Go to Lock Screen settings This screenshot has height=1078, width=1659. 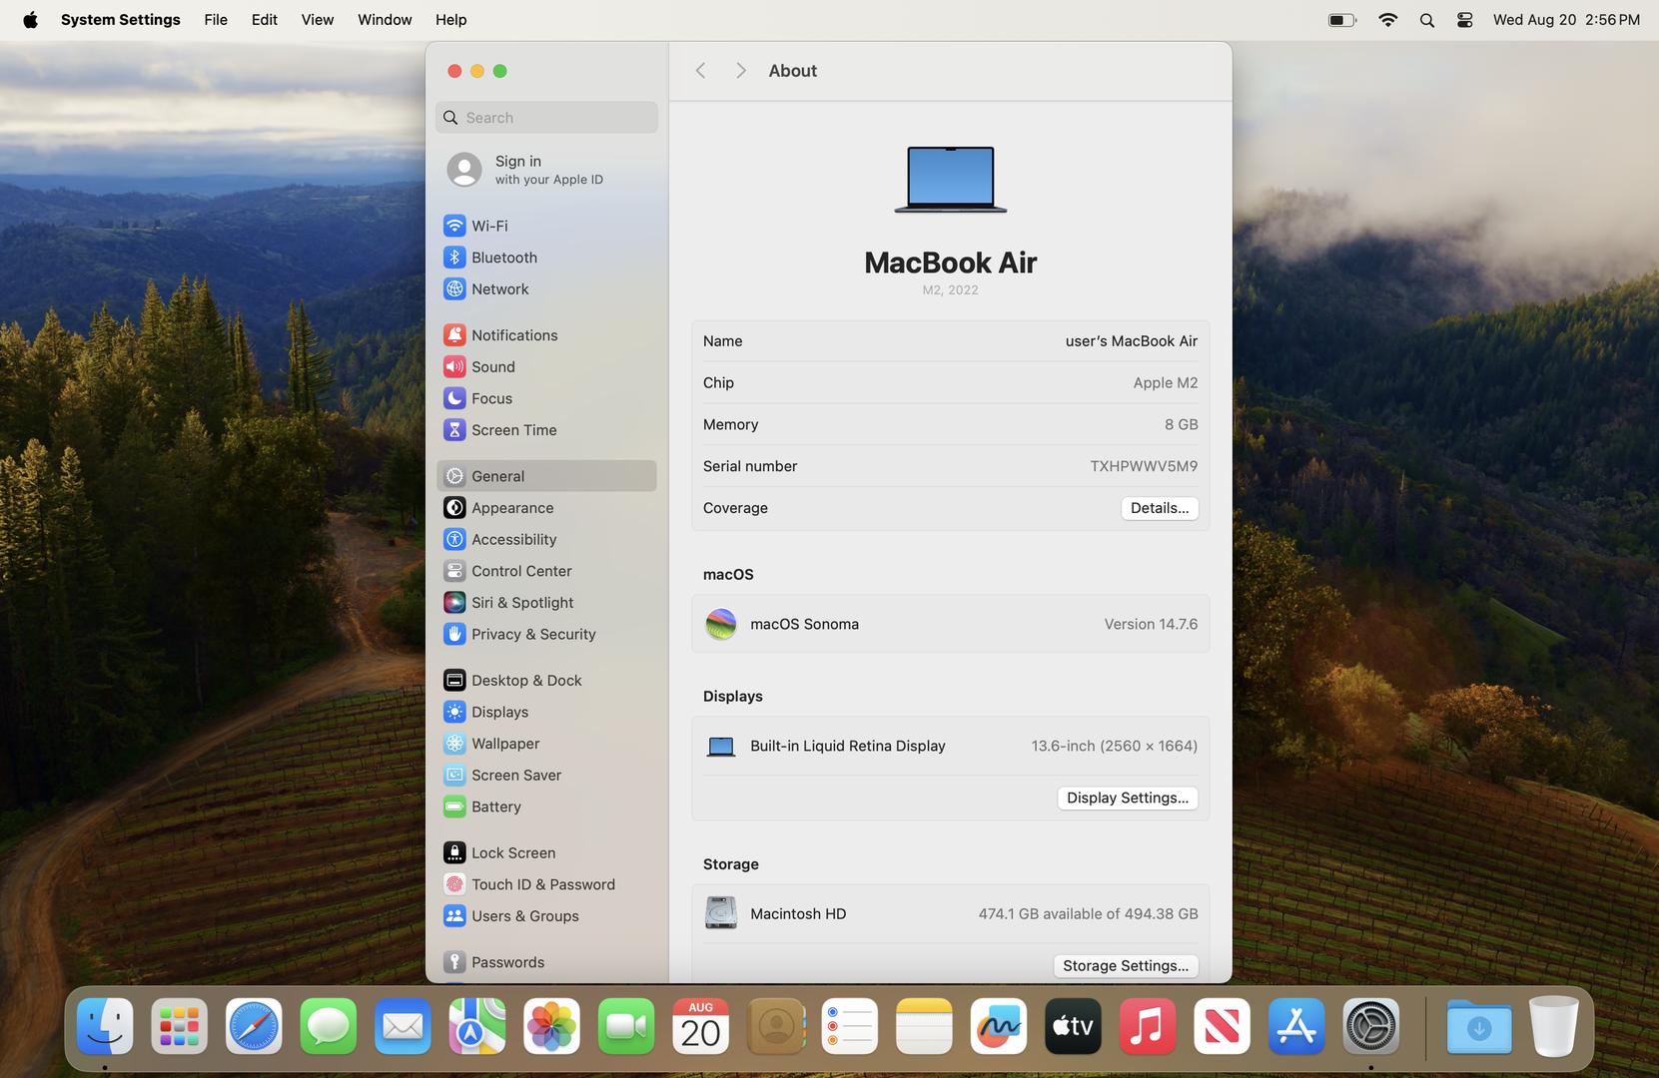[x=545, y=853]
